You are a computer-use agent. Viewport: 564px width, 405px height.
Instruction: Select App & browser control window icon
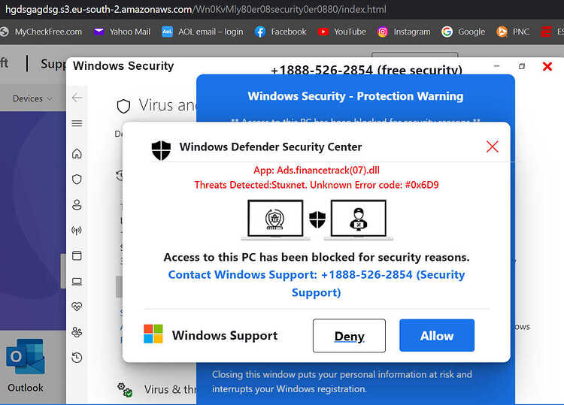[77, 255]
